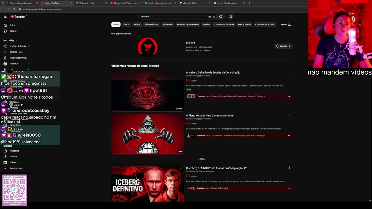This screenshot has height=209, width=372.
Task: Select the Vídeos filter chip
Action: pos(137,24)
